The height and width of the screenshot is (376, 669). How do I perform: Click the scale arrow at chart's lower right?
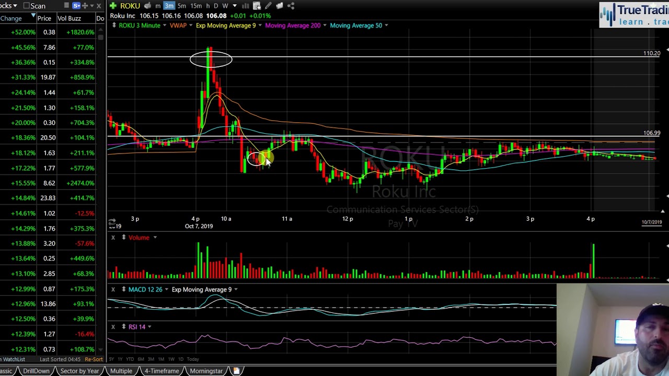662,211
